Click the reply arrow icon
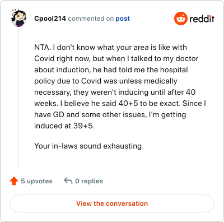224x222 pixels. pos(68,181)
